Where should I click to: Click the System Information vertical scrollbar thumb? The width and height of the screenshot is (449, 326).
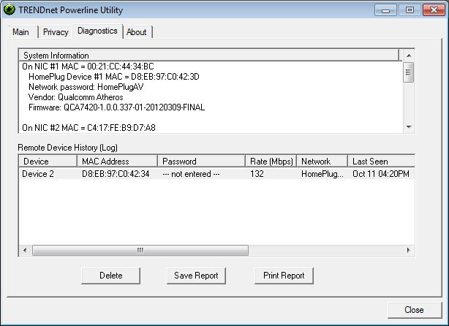coord(409,72)
